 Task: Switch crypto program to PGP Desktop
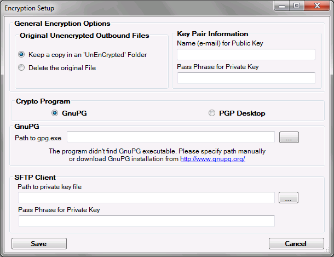(212, 113)
